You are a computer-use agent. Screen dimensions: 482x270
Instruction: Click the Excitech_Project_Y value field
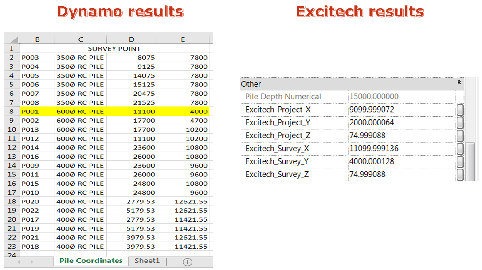click(x=402, y=122)
